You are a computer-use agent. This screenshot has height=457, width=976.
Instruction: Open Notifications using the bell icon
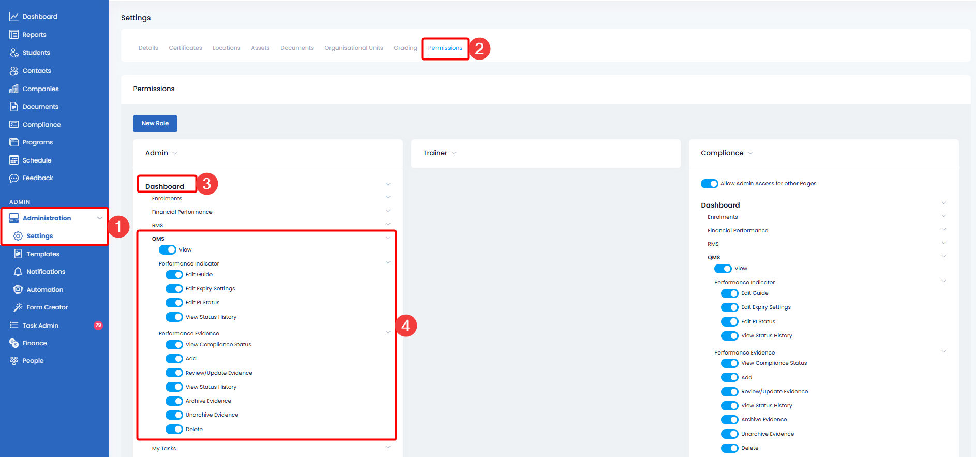coord(18,272)
